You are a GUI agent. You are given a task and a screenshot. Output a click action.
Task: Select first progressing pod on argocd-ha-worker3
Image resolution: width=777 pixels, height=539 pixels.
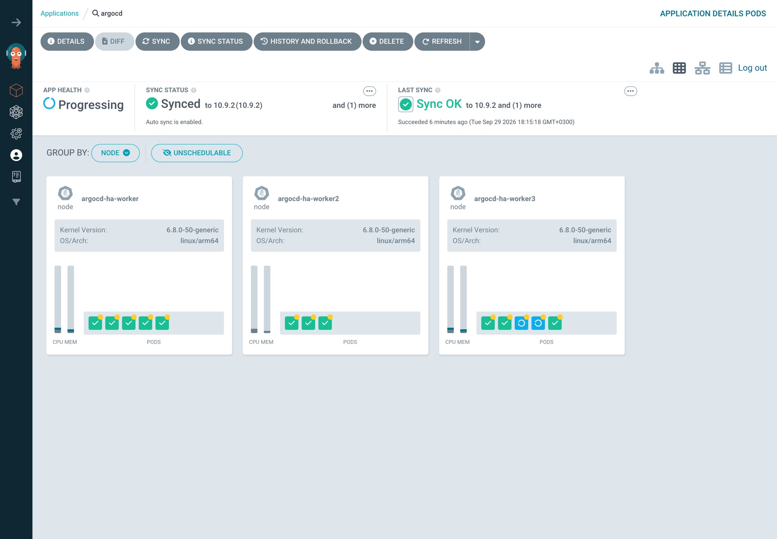tap(521, 323)
